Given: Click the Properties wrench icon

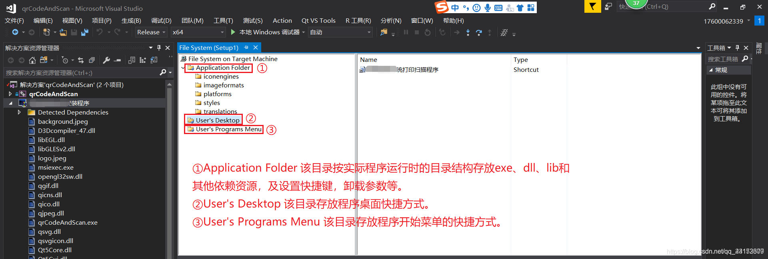Looking at the screenshot, I should pos(106,60).
